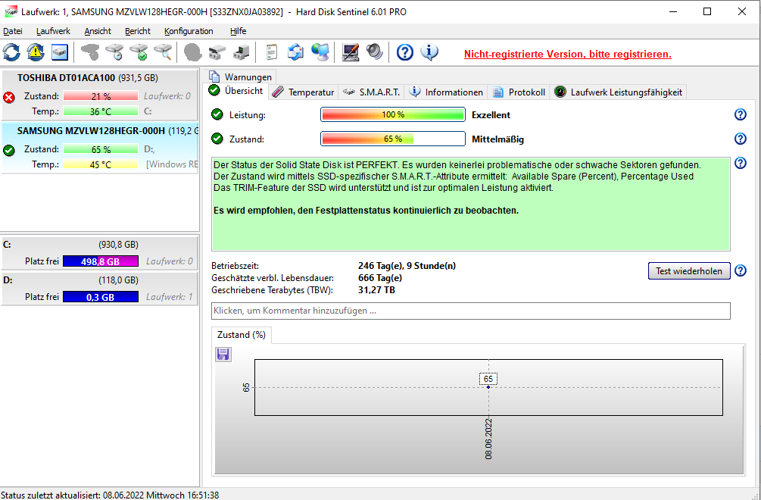761x500 pixels.
Task: Click the disk in blue frame toolbar icon
Action: click(x=60, y=52)
